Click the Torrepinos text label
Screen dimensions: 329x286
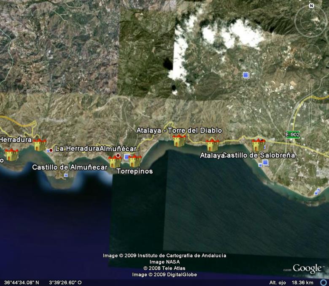tap(134, 172)
